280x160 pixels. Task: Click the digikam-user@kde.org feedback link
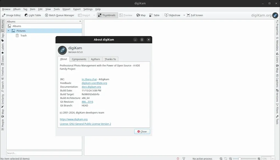tap(94, 83)
